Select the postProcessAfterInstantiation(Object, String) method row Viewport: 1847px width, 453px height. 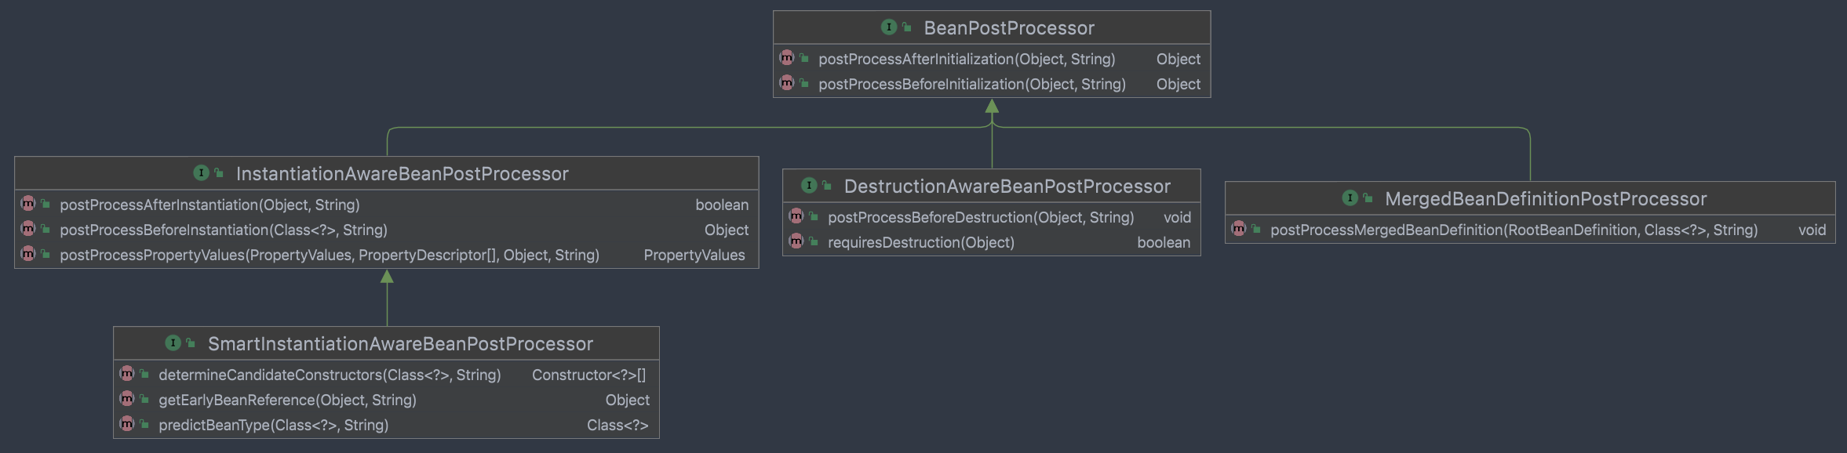click(209, 205)
